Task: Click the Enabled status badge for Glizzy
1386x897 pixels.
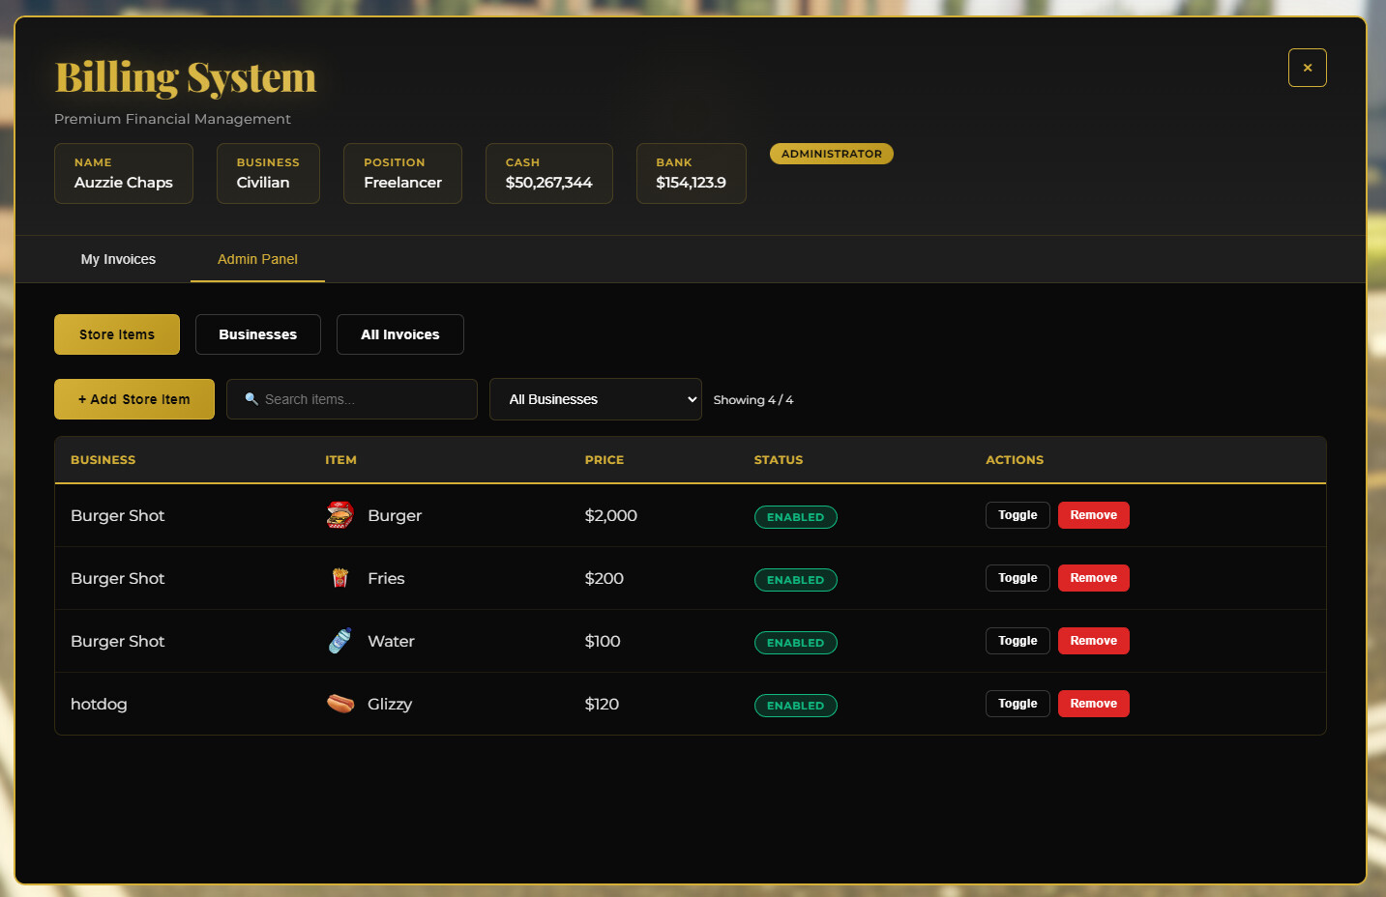Action: coord(796,706)
